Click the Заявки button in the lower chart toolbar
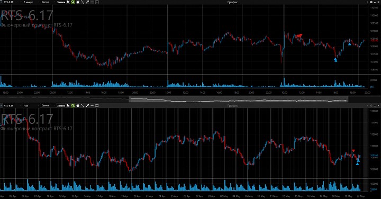This screenshot has height=199, width=381. 61,105
